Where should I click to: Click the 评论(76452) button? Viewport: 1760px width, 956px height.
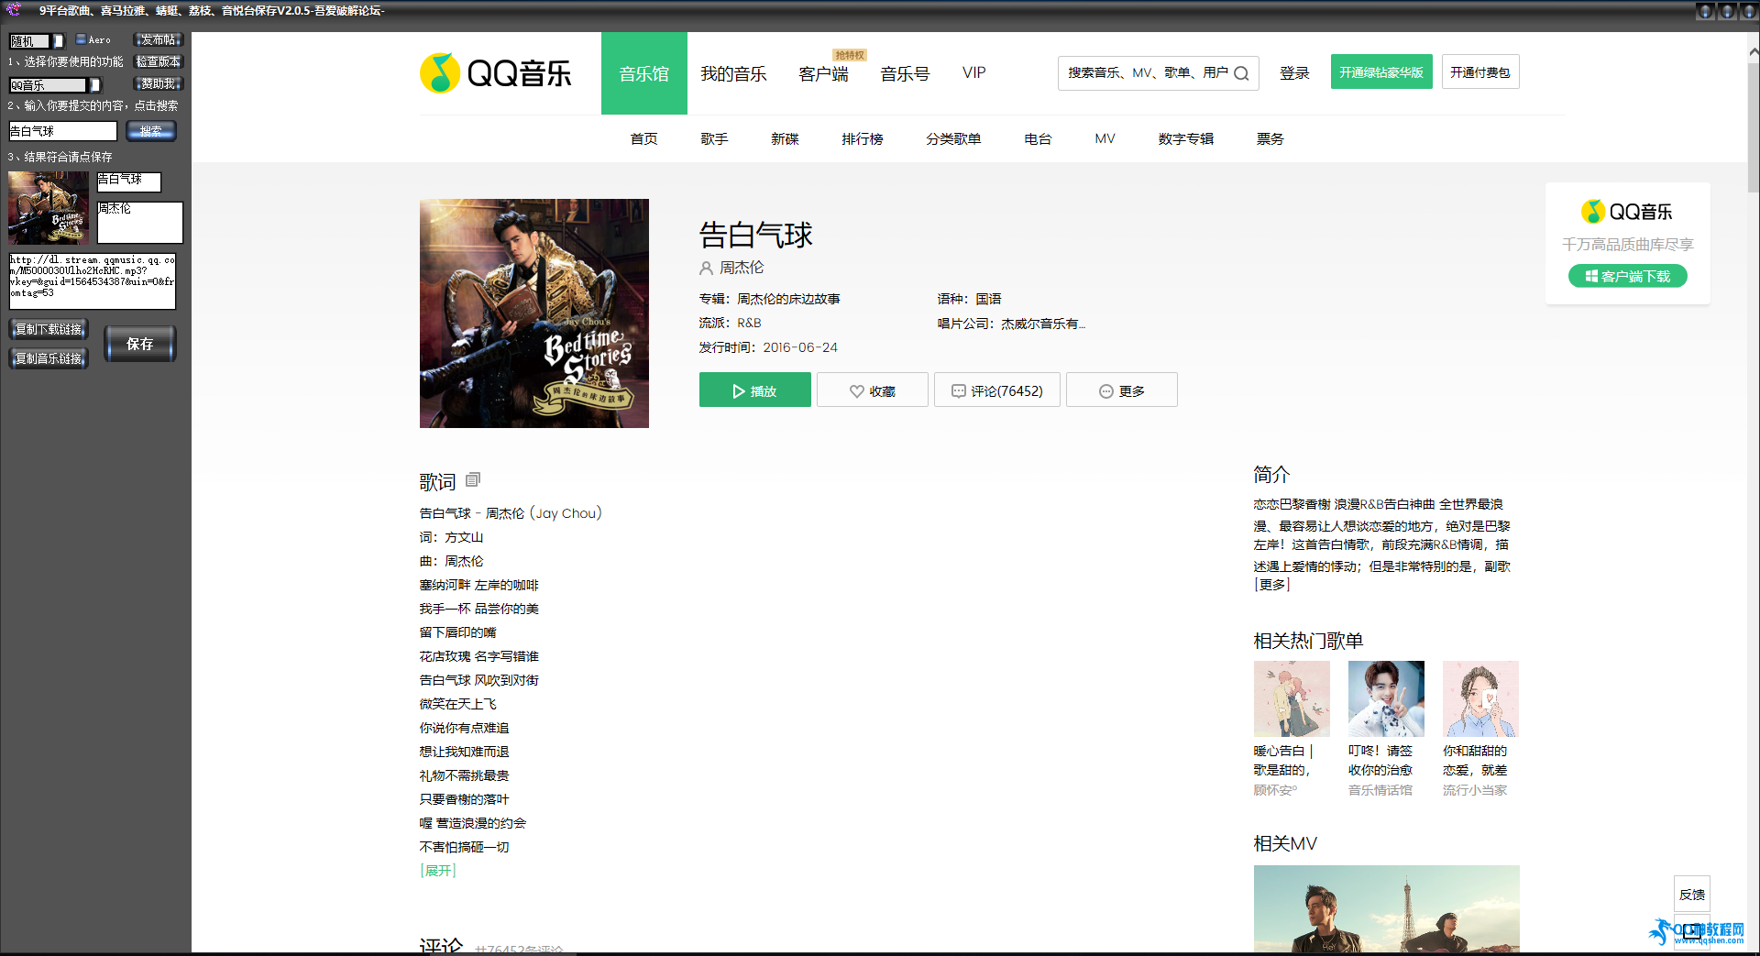[x=997, y=390]
